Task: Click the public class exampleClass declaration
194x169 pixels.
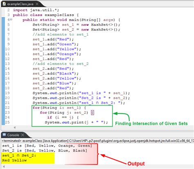Action: (46, 15)
